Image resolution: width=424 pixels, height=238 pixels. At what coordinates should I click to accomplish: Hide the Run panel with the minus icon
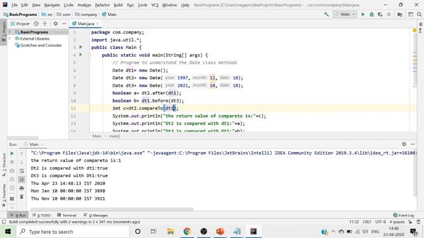(x=413, y=144)
